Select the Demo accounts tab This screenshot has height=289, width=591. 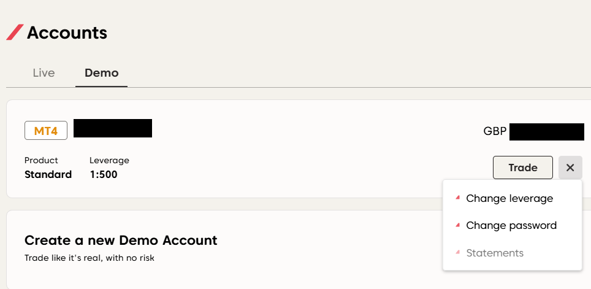coord(102,73)
